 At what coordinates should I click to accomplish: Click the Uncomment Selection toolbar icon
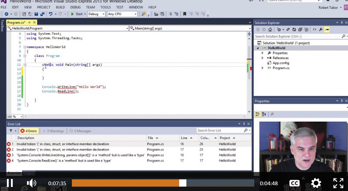(177, 14)
